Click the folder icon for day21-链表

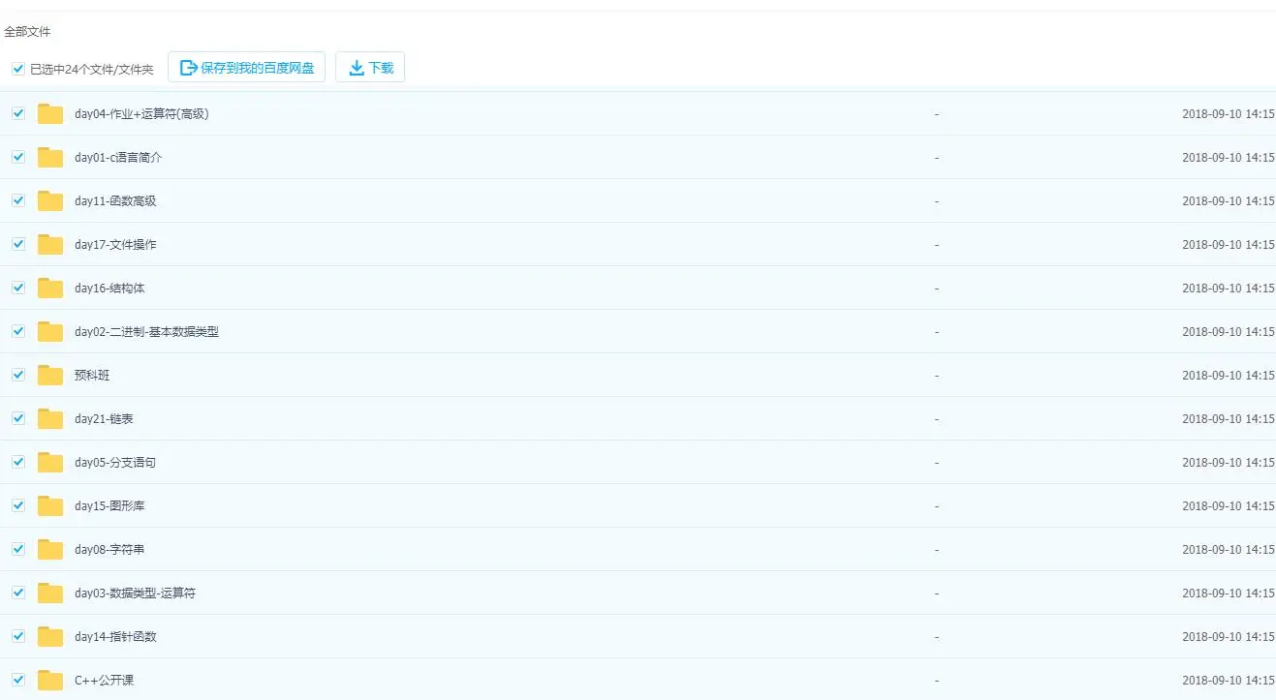[x=50, y=418]
